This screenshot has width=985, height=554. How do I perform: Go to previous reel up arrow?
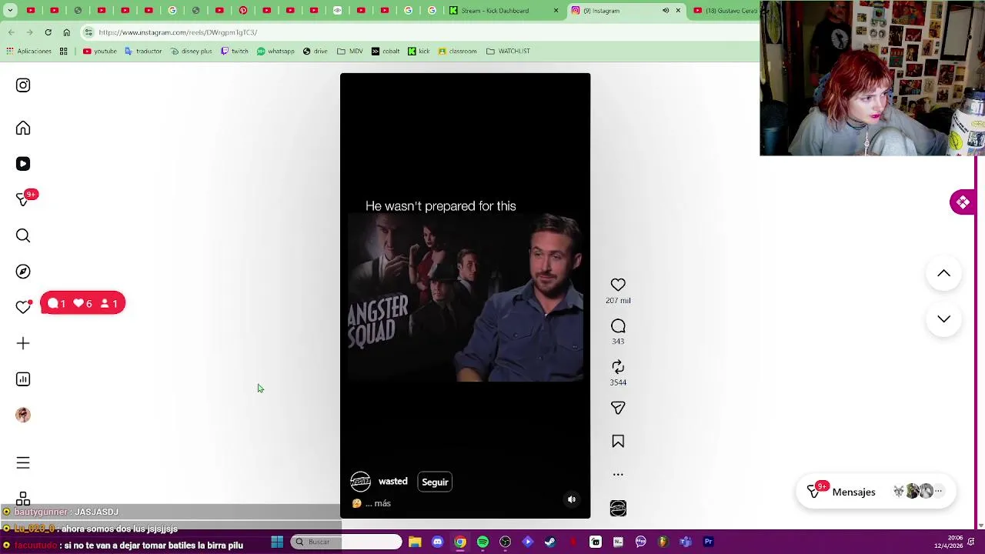click(943, 273)
